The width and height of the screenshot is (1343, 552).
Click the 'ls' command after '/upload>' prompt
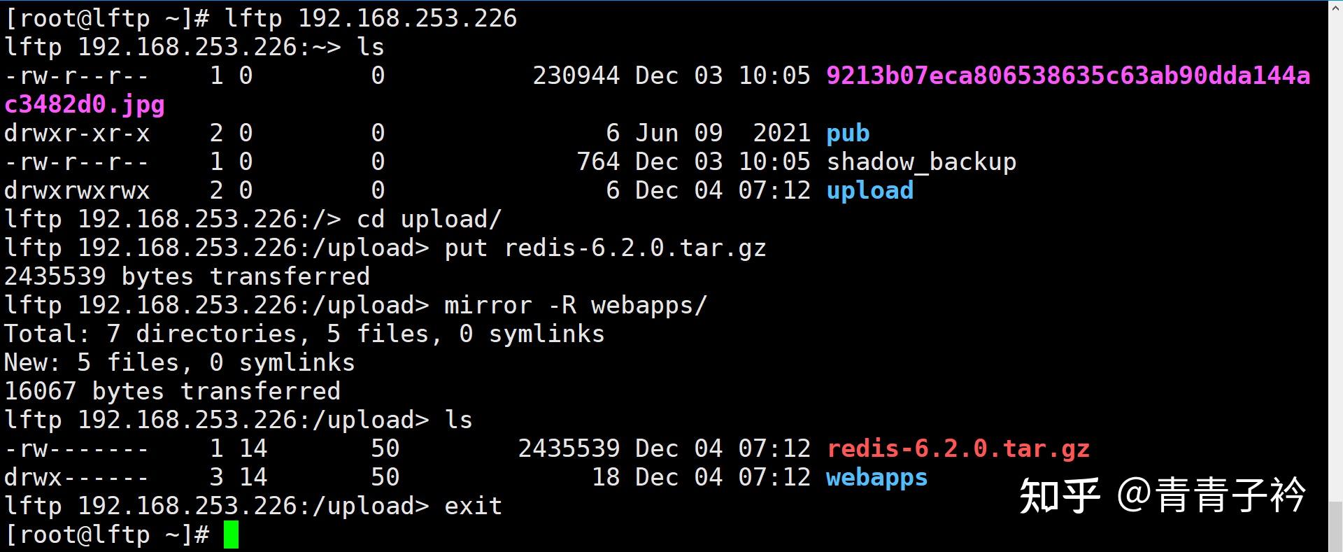point(459,420)
